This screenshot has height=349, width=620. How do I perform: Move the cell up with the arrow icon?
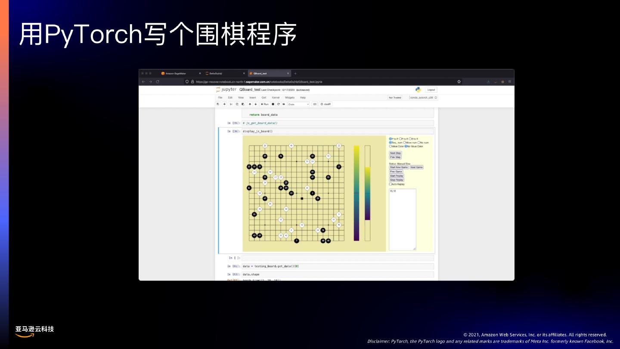point(250,104)
